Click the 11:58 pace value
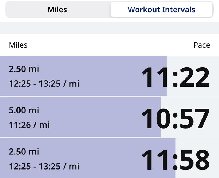Viewport: 219px width, 178px height. click(x=175, y=160)
